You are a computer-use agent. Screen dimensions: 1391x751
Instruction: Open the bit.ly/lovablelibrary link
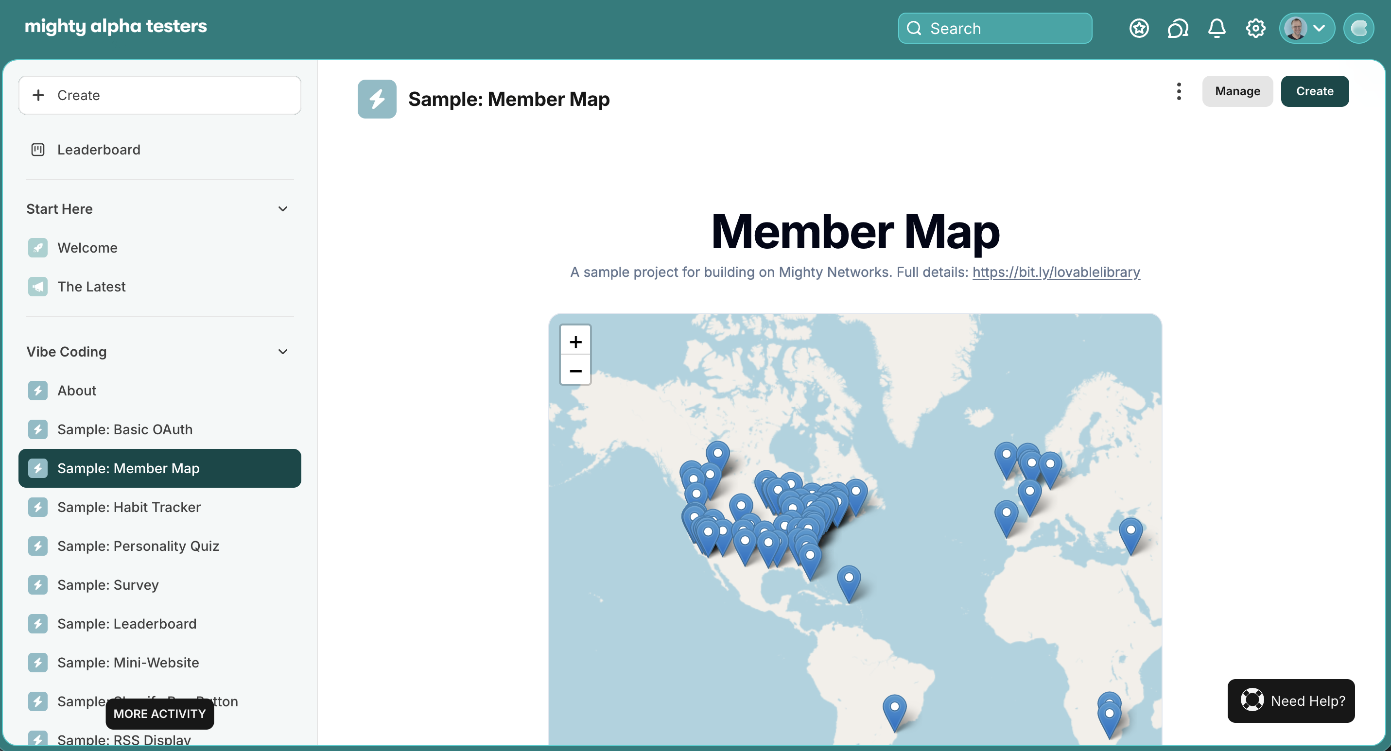coord(1056,272)
